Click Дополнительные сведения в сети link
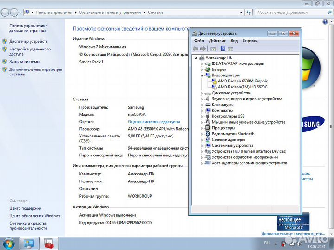 tap(293, 234)
